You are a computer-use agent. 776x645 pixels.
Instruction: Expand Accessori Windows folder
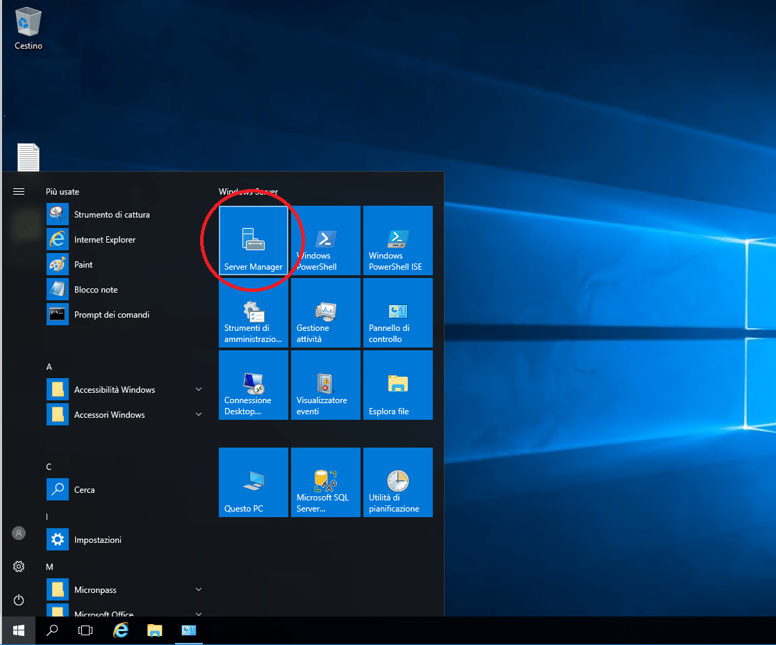tap(125, 415)
